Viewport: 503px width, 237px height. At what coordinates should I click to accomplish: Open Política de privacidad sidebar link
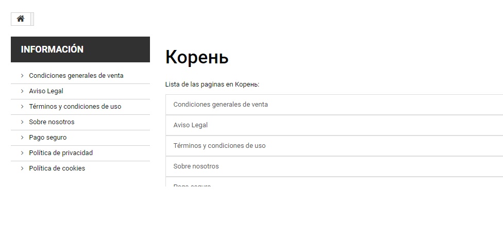tap(61, 153)
